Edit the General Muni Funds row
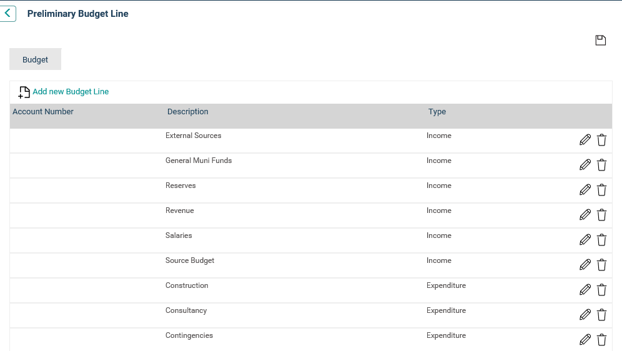The image size is (622, 351). (x=585, y=165)
